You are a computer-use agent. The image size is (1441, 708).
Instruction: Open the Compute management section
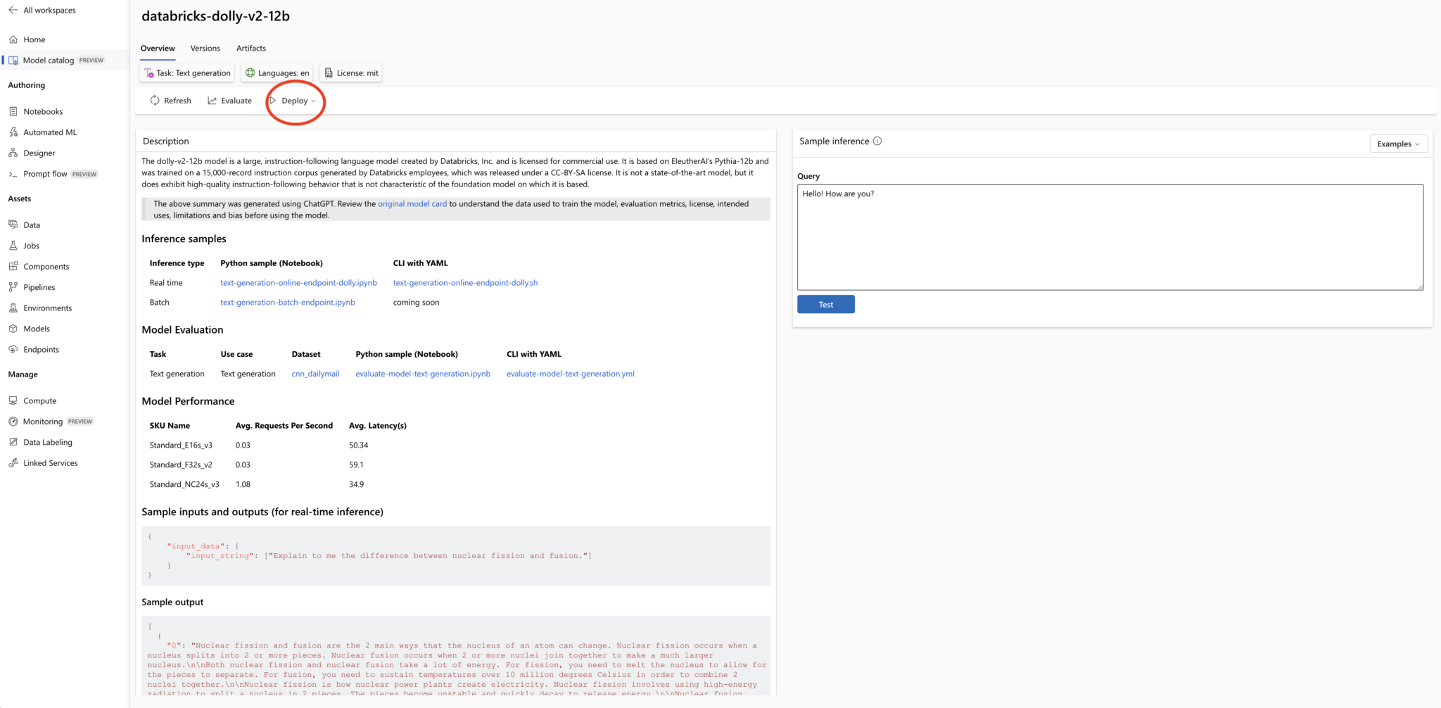[40, 400]
